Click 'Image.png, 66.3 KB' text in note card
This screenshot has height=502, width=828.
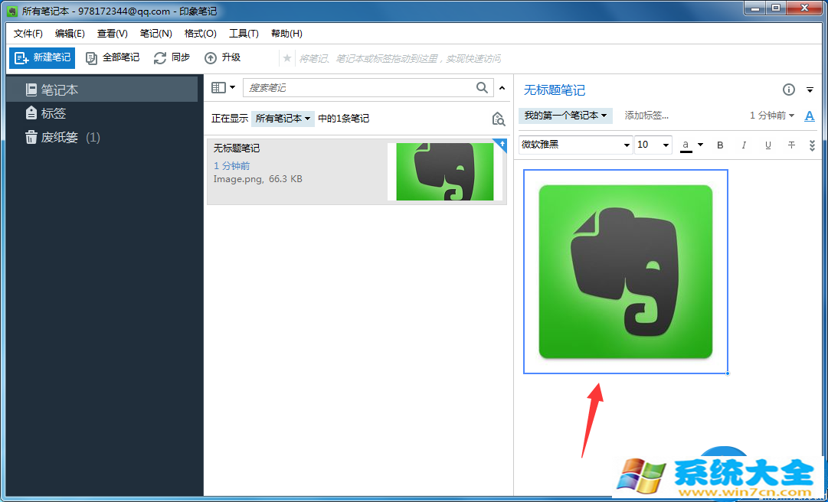click(257, 179)
